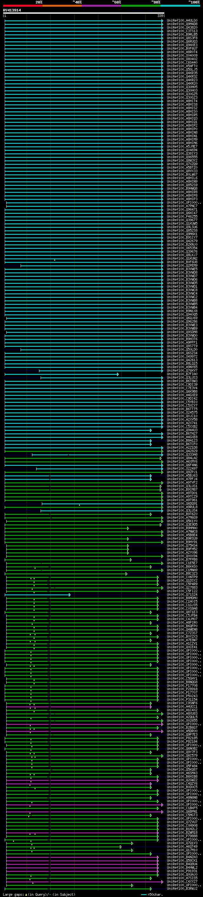Select label UniRef100_C5XXB2
The height and width of the screenshot is (897, 203).
click(182, 427)
